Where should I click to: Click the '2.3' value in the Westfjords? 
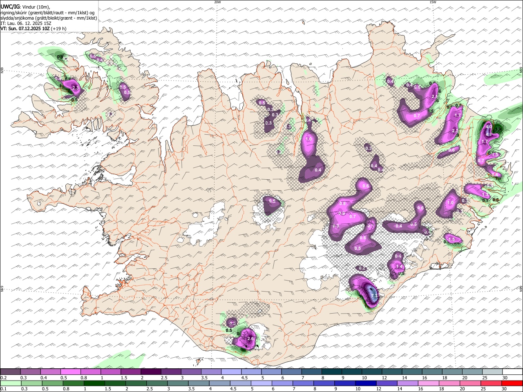click(75, 88)
